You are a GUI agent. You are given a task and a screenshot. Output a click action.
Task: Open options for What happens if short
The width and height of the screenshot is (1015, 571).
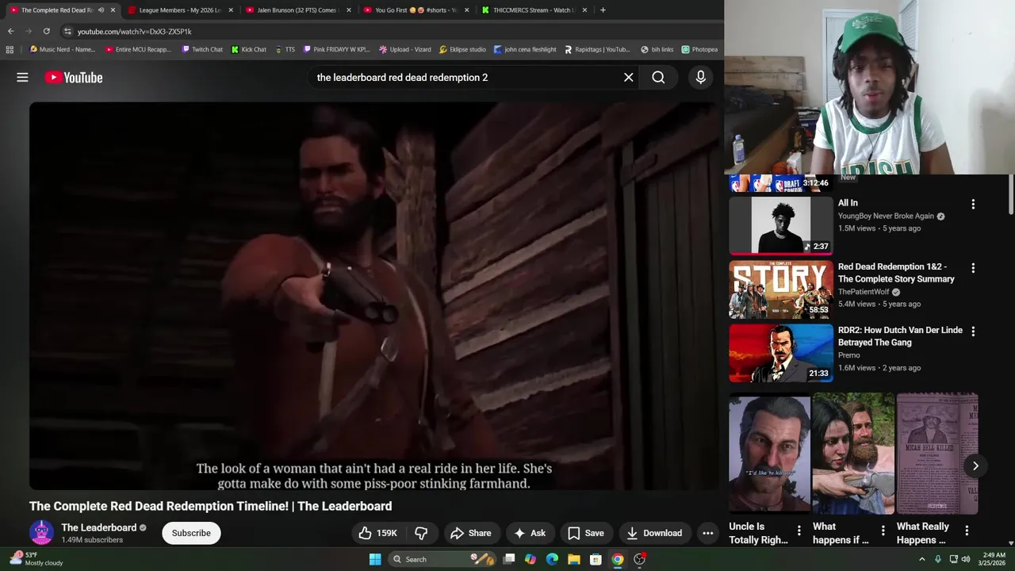[x=883, y=531]
